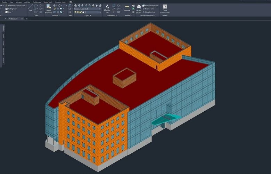Expand the Modify panel arrow

coord(59,15)
